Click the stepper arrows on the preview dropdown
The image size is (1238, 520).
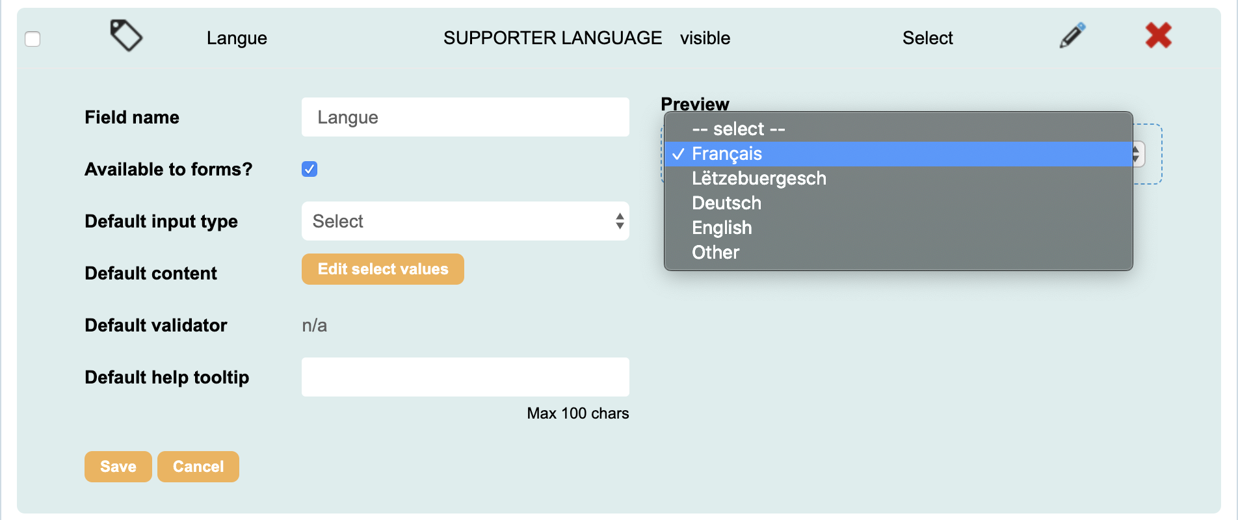1137,155
